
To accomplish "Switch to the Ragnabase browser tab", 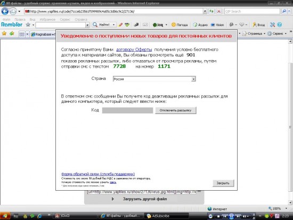I will pos(43,35).
